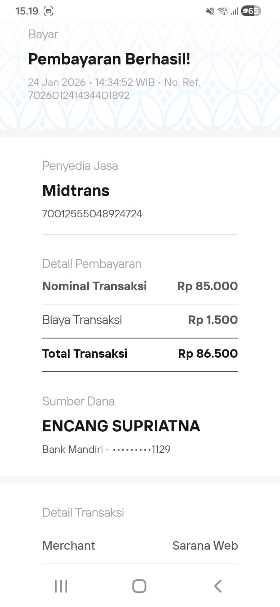The width and height of the screenshot is (280, 607).
Task: Tap the Midtrans service provider name
Action: pyautogui.click(x=76, y=190)
